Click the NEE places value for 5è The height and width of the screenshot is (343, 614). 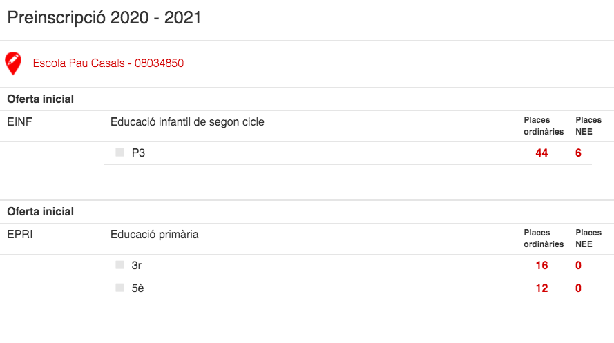click(578, 288)
